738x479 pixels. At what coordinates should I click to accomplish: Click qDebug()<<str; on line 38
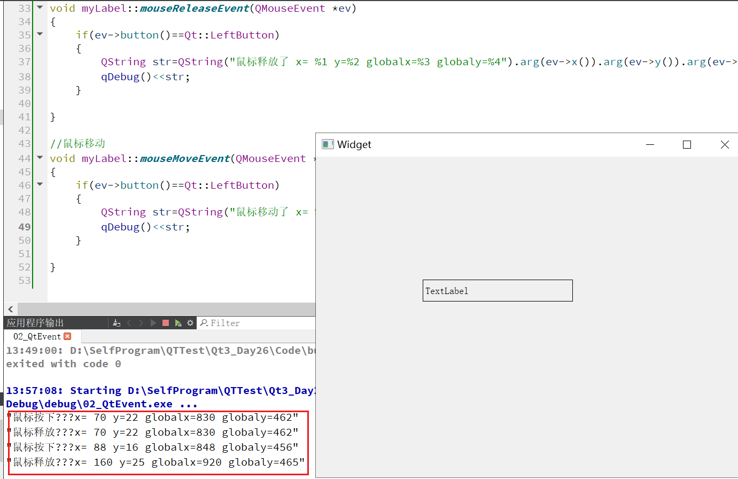coord(145,77)
